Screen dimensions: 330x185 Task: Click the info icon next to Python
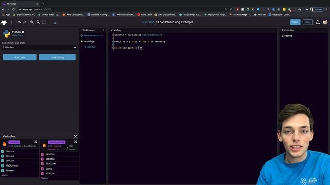coord(23,32)
